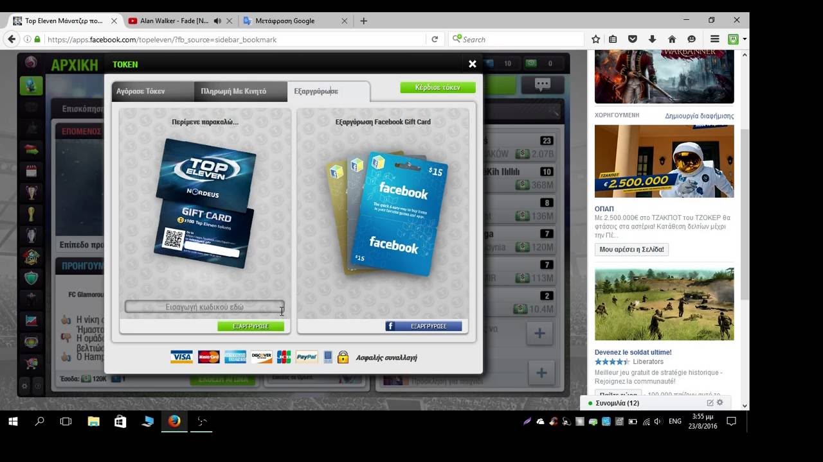Click the JCB card icon

coord(284,357)
